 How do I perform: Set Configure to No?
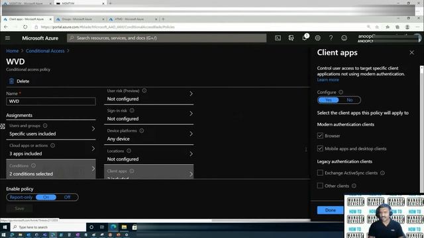[x=350, y=100]
